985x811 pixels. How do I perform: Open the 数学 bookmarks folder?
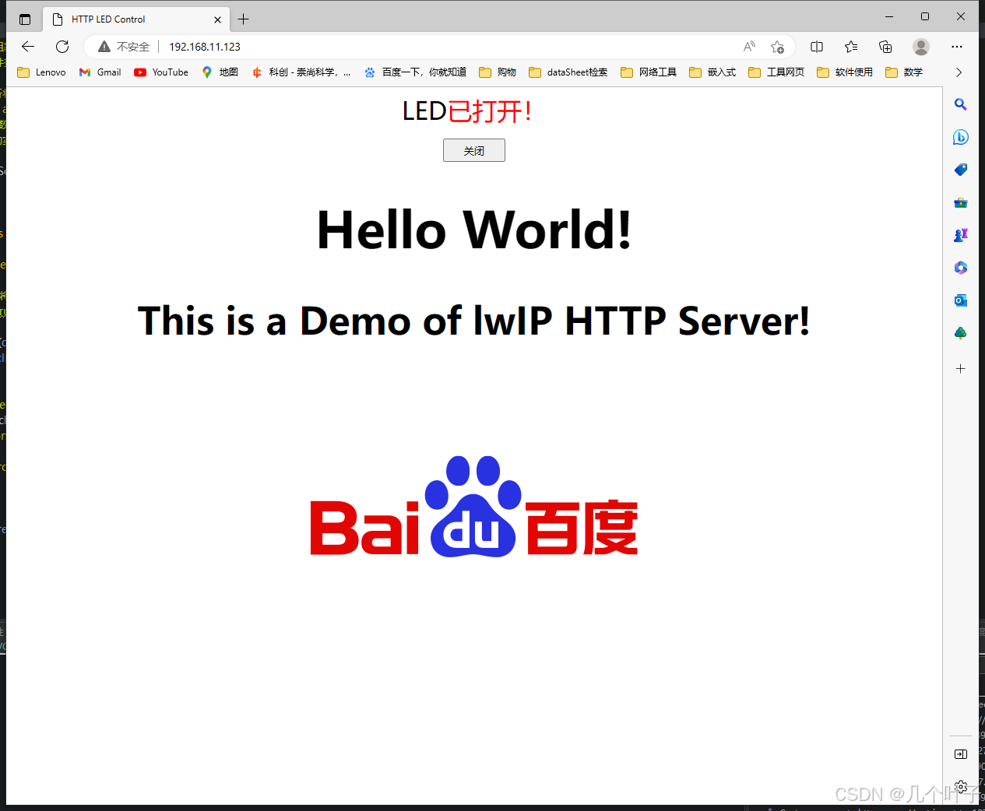pyautogui.click(x=904, y=72)
